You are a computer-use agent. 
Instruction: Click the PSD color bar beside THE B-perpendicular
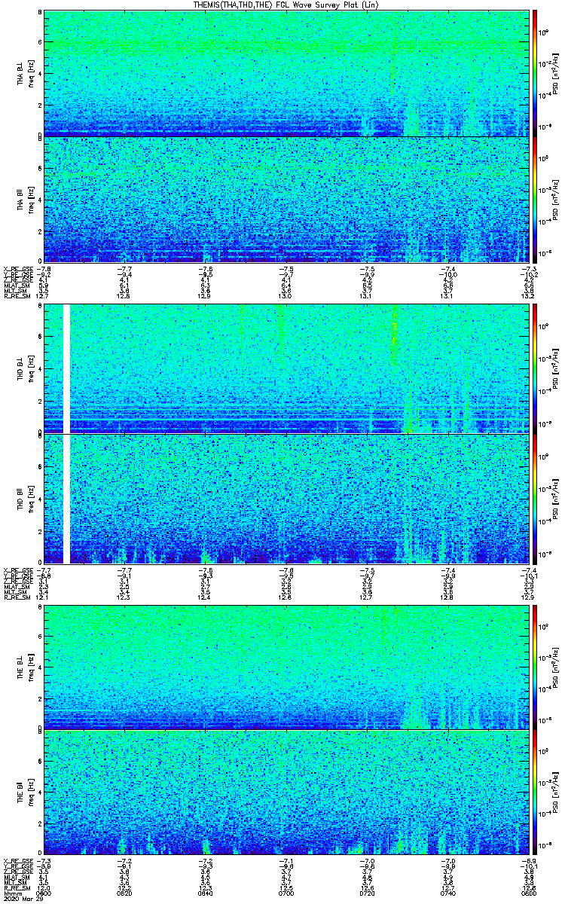pos(535,666)
